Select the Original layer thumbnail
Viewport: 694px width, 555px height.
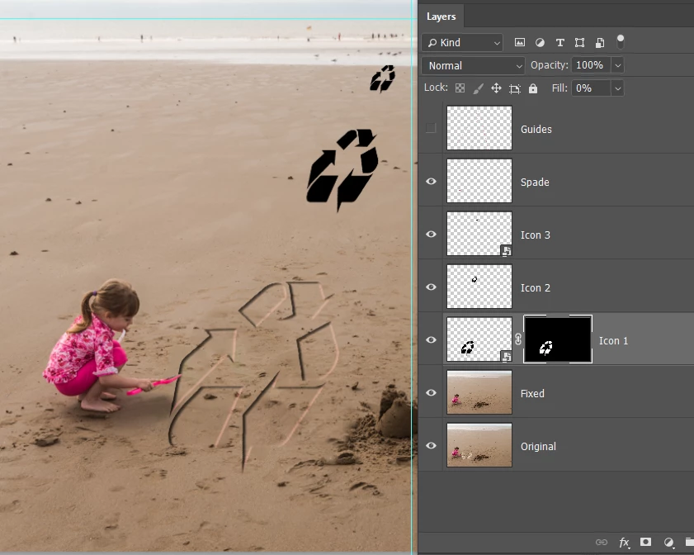(x=479, y=445)
